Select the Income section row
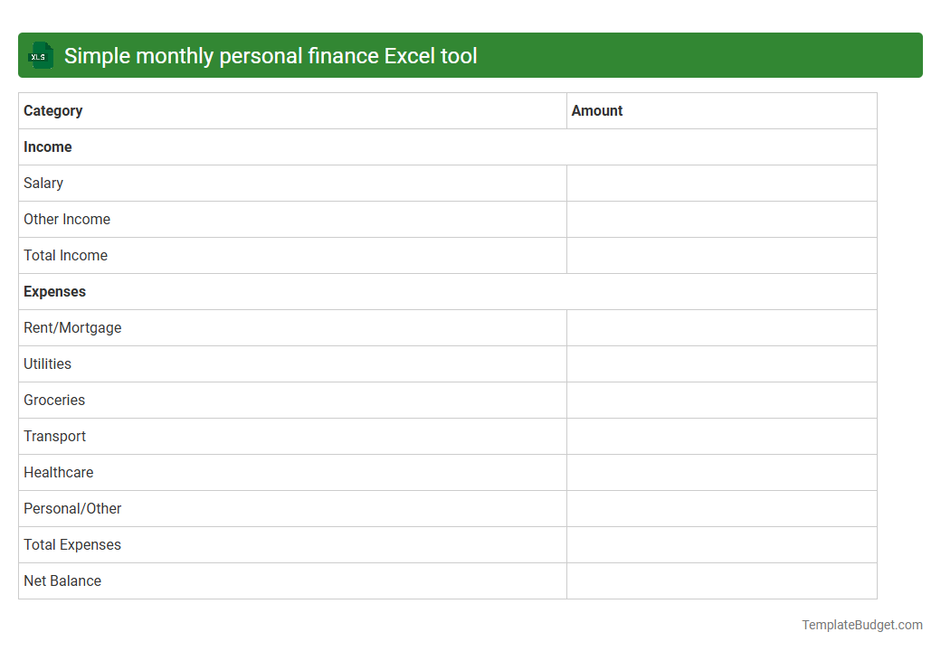 (47, 146)
